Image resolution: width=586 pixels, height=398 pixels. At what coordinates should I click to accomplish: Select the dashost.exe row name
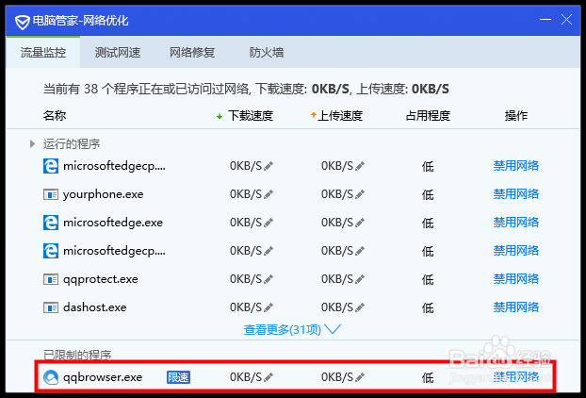click(x=94, y=307)
